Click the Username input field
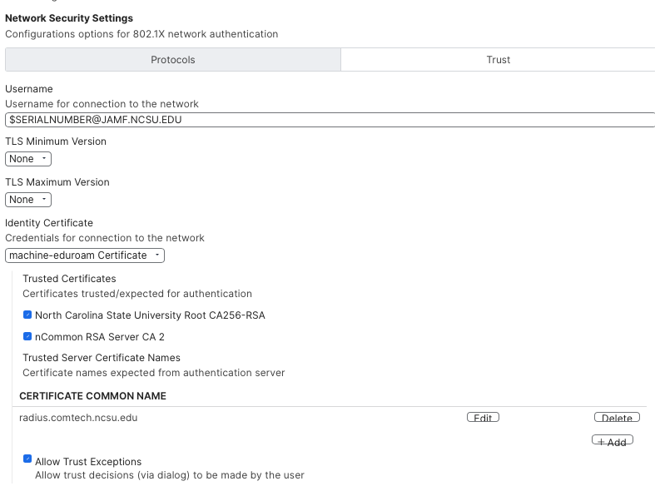655x496 pixels. point(329,120)
